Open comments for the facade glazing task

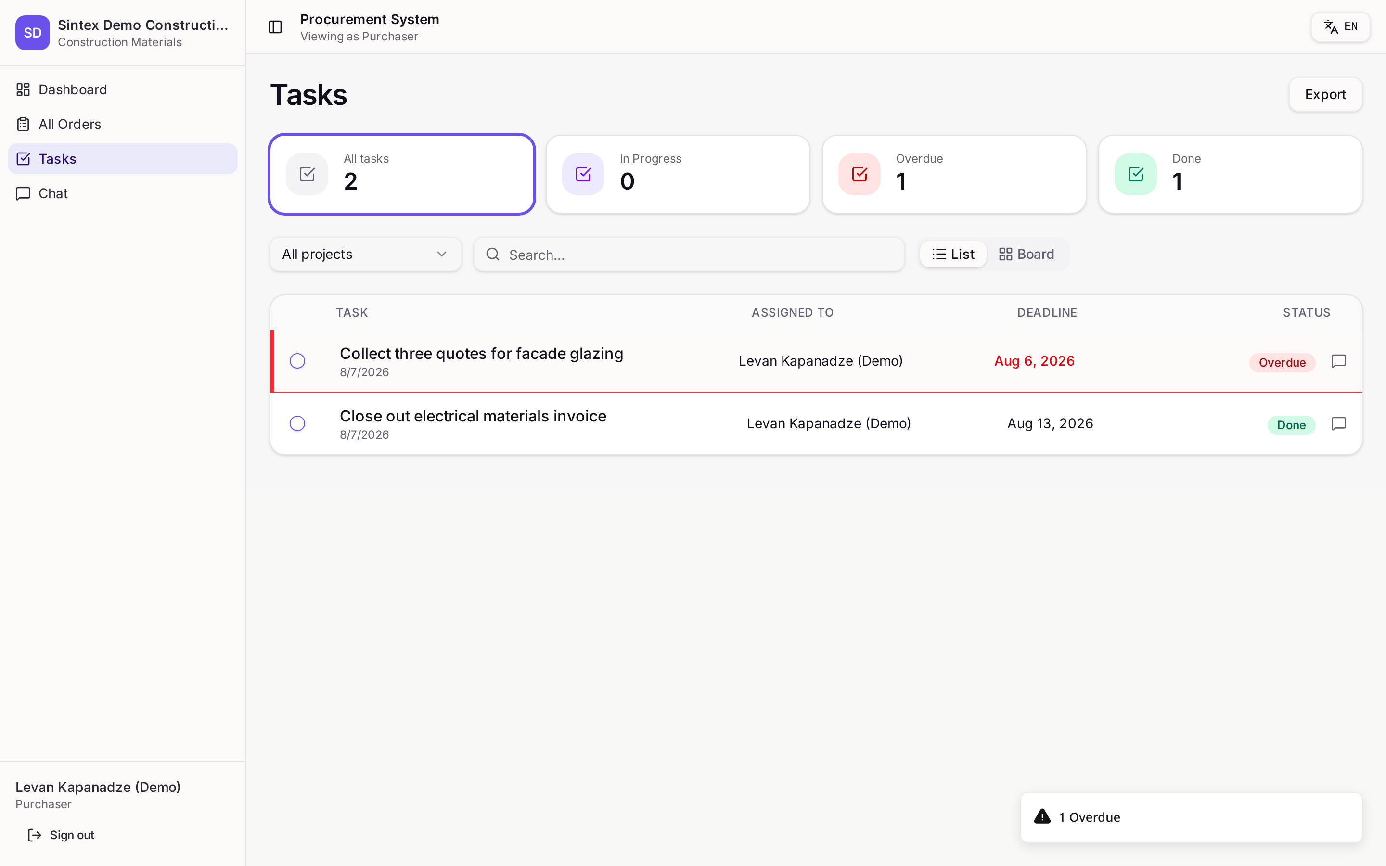[x=1338, y=361]
